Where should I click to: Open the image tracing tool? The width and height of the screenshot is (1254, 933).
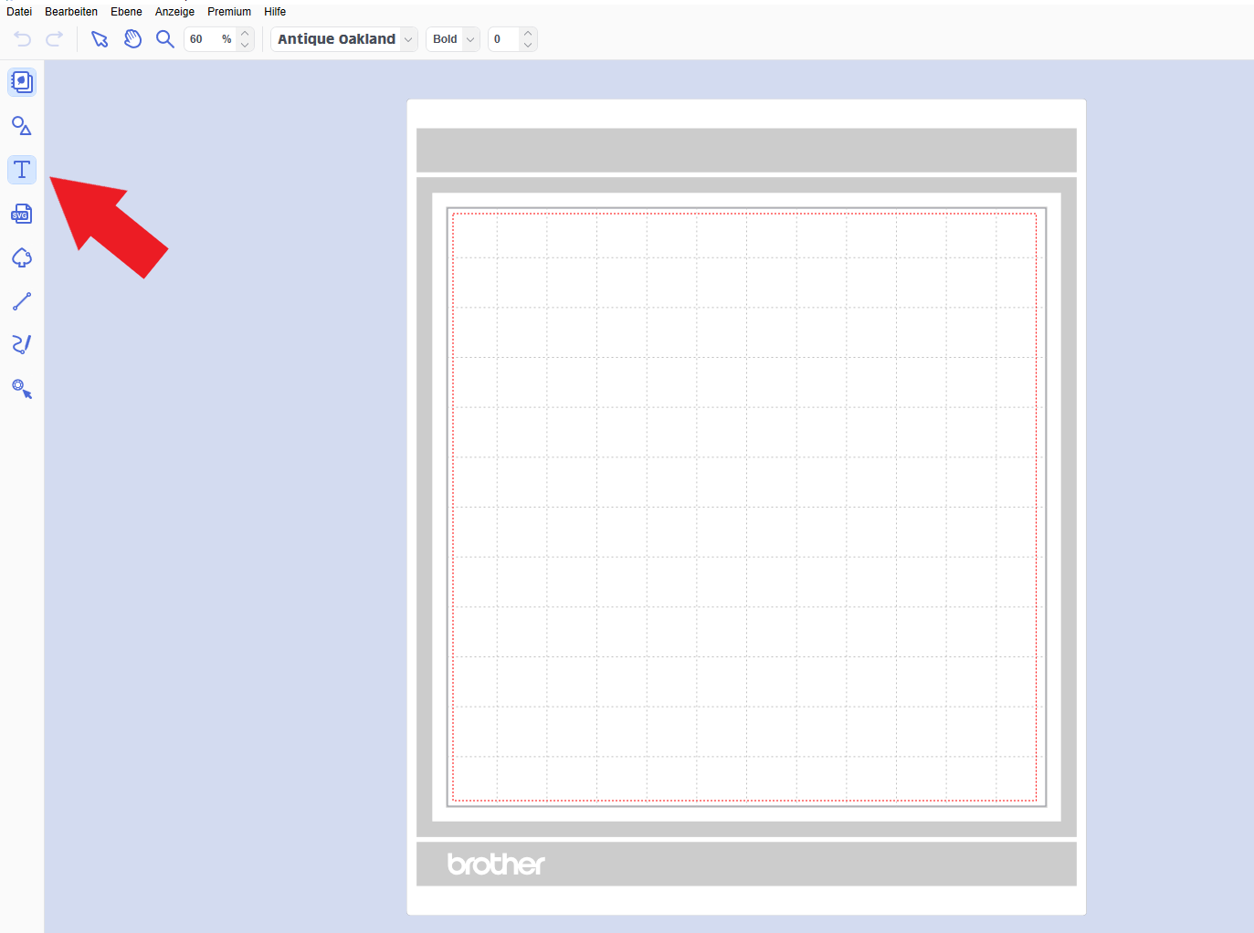(x=22, y=257)
